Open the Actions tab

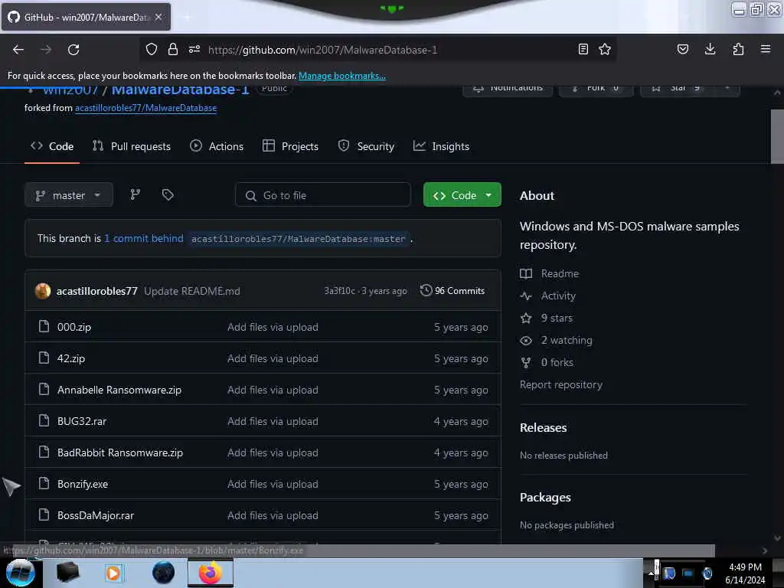click(x=217, y=146)
